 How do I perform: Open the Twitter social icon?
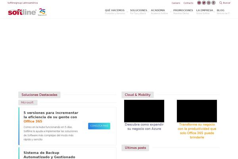(204, 3)
